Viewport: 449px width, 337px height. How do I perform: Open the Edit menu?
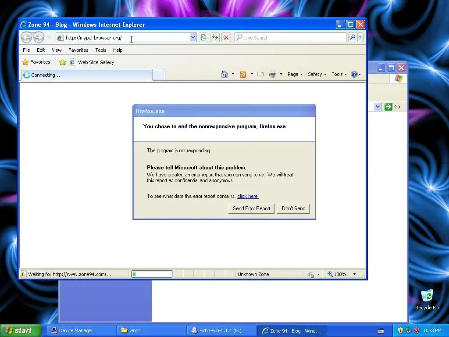click(x=41, y=50)
